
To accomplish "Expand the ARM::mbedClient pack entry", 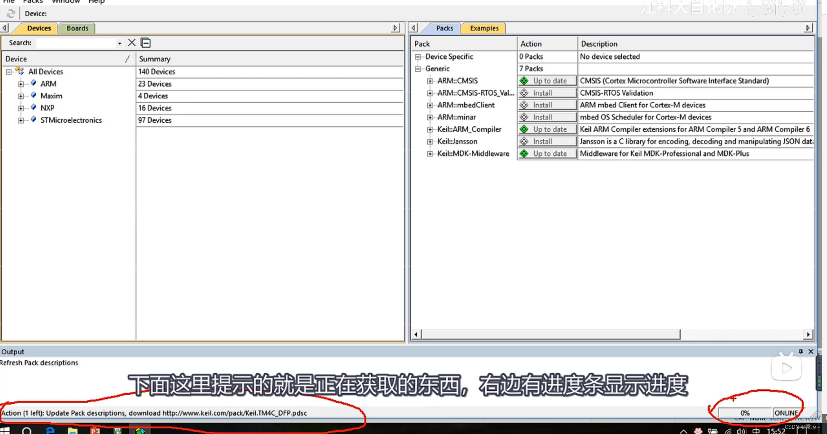I will (430, 105).
